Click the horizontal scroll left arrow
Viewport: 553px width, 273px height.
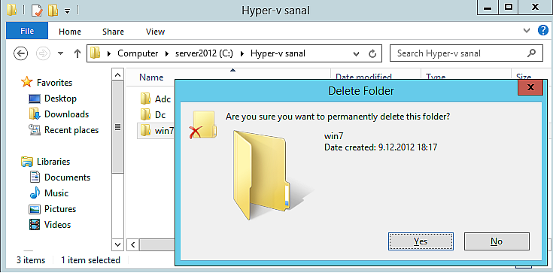(133, 244)
